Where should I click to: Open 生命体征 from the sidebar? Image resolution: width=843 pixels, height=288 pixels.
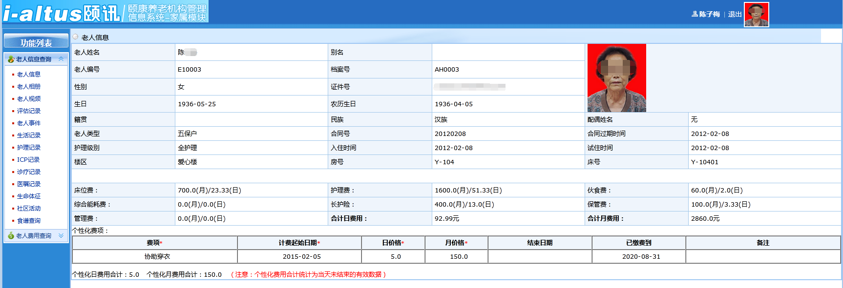(29, 196)
